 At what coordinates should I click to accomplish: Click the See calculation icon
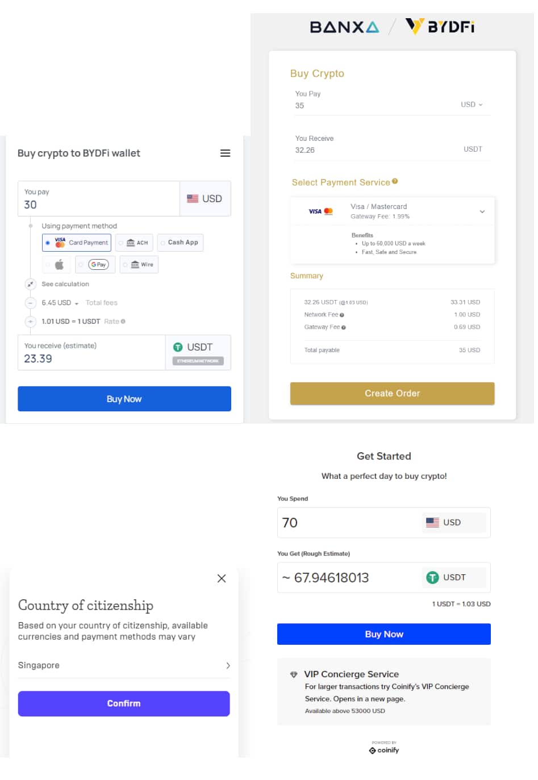(31, 283)
